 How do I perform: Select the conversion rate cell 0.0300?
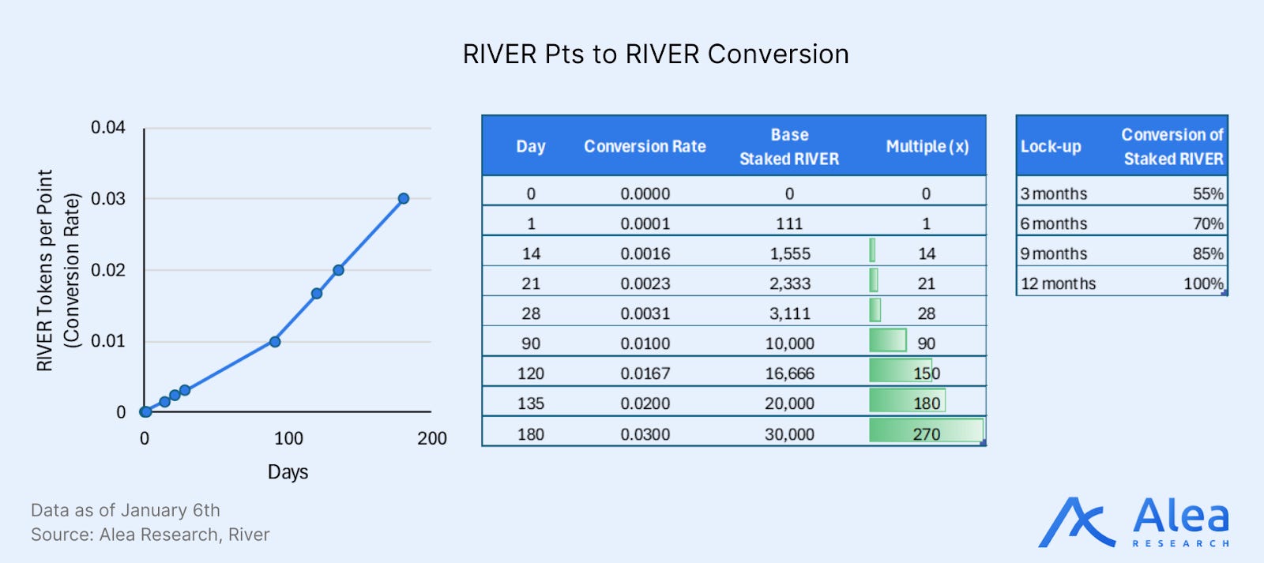(645, 434)
